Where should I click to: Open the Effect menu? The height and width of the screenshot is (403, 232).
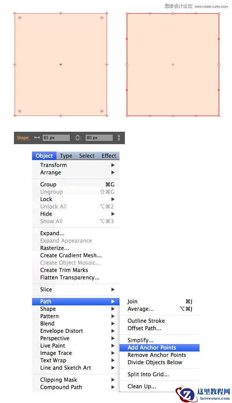(x=109, y=156)
